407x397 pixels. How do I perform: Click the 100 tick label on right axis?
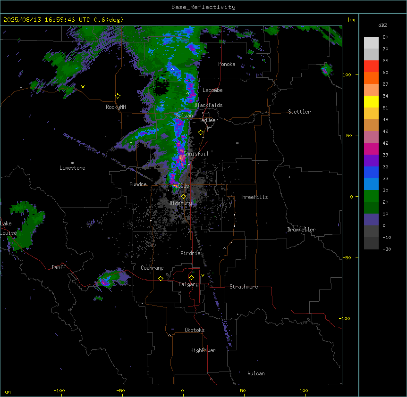[347, 74]
